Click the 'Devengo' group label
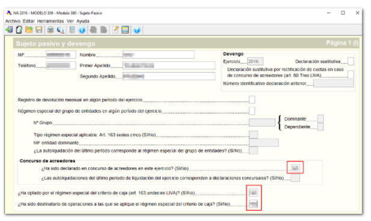Screen dimensions: 371x221 pyautogui.click(x=233, y=54)
